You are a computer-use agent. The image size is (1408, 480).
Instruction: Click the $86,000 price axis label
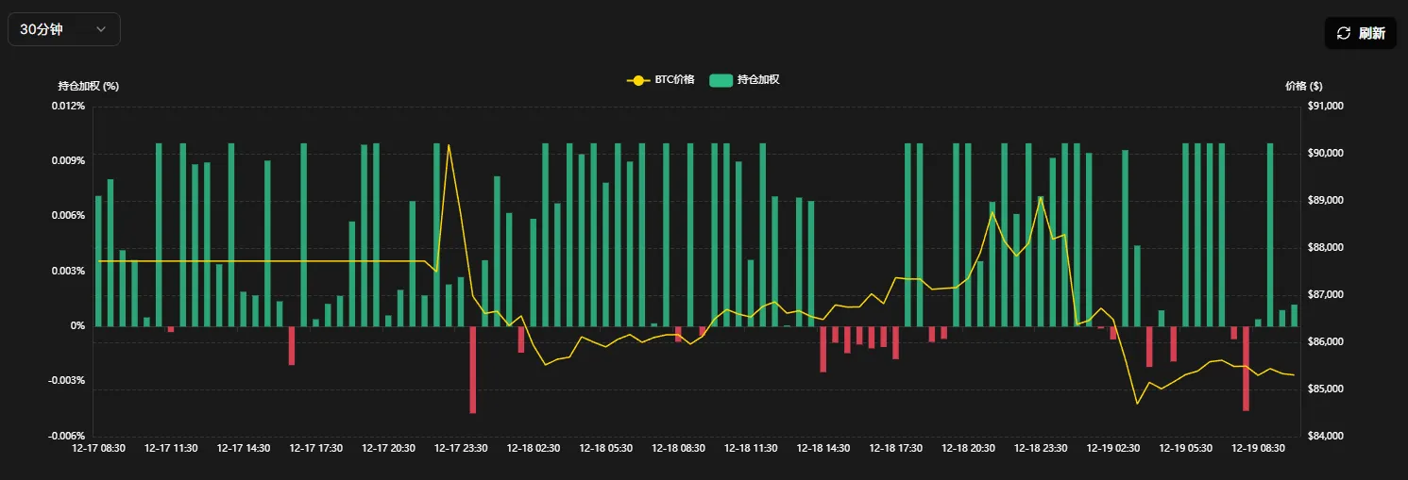click(1325, 341)
